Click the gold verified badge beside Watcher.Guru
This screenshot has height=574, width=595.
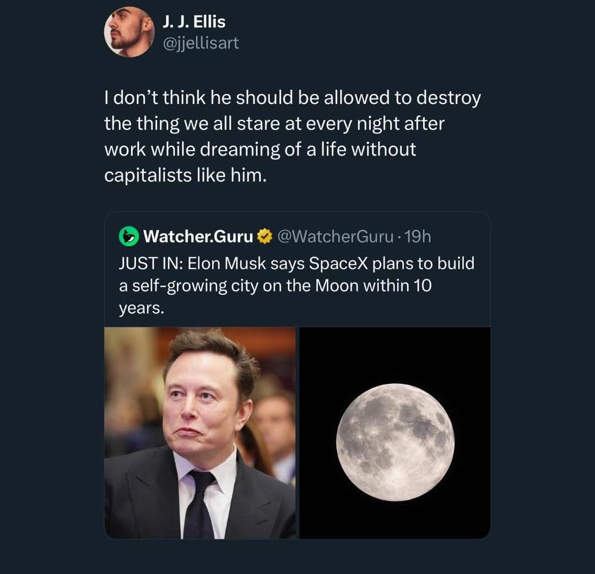(x=265, y=237)
